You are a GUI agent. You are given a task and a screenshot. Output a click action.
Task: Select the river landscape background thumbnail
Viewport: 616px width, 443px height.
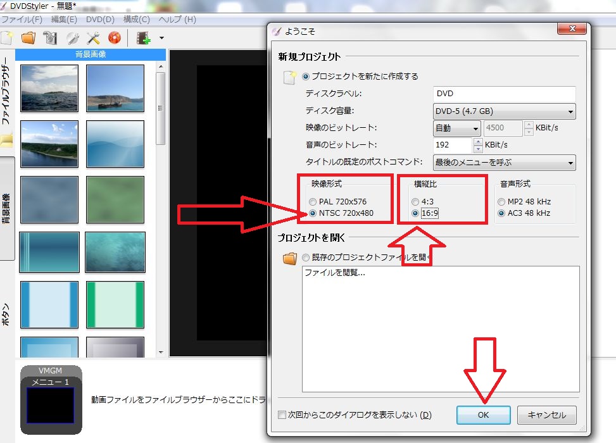[x=49, y=144]
